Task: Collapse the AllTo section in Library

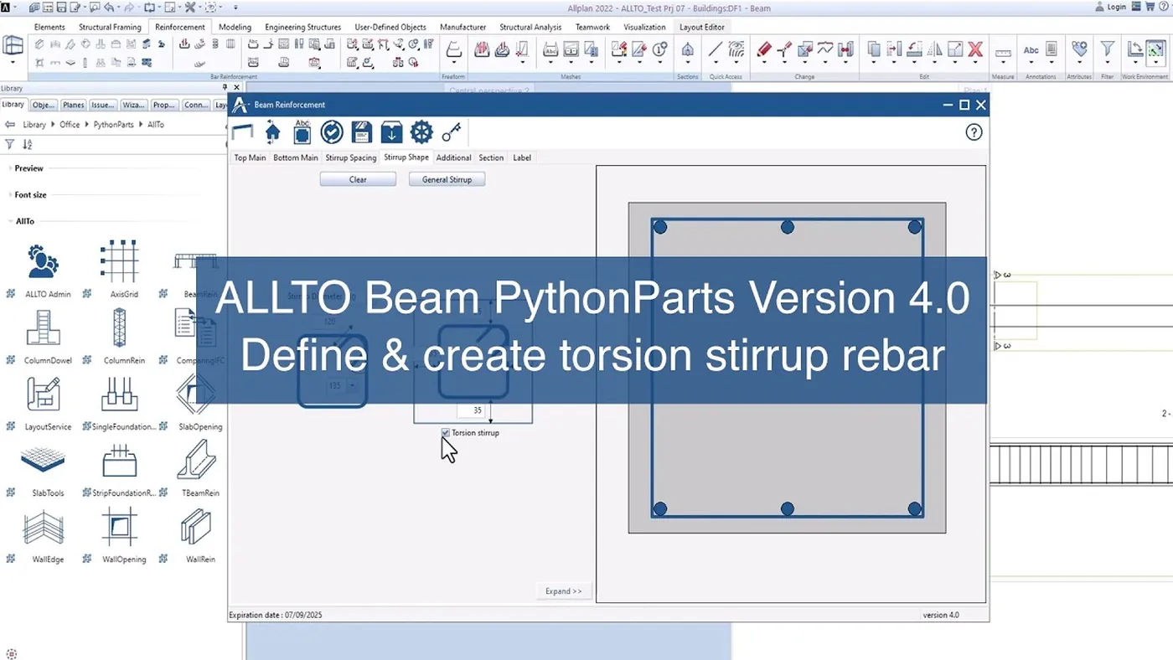Action: coord(24,222)
